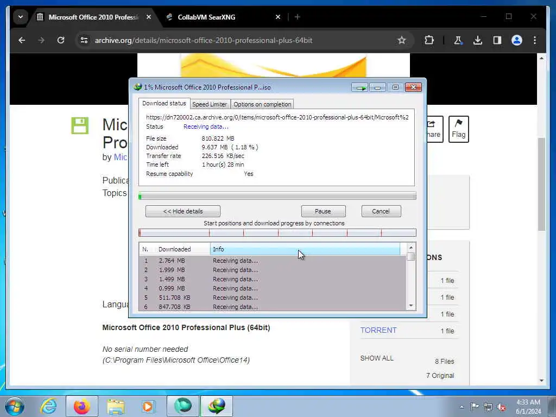Close the Microsoft Office 2010 tab
This screenshot has height=417, width=556.
pos(149,17)
